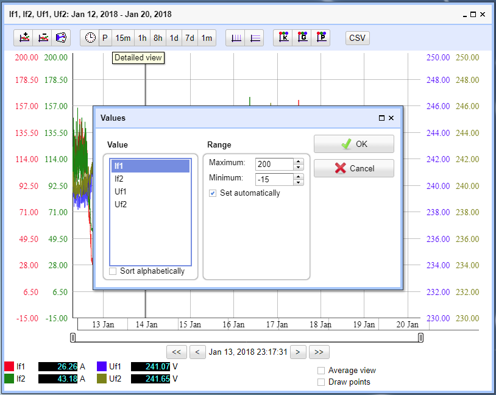Click the 15 Jan label on time axis

(x=190, y=324)
